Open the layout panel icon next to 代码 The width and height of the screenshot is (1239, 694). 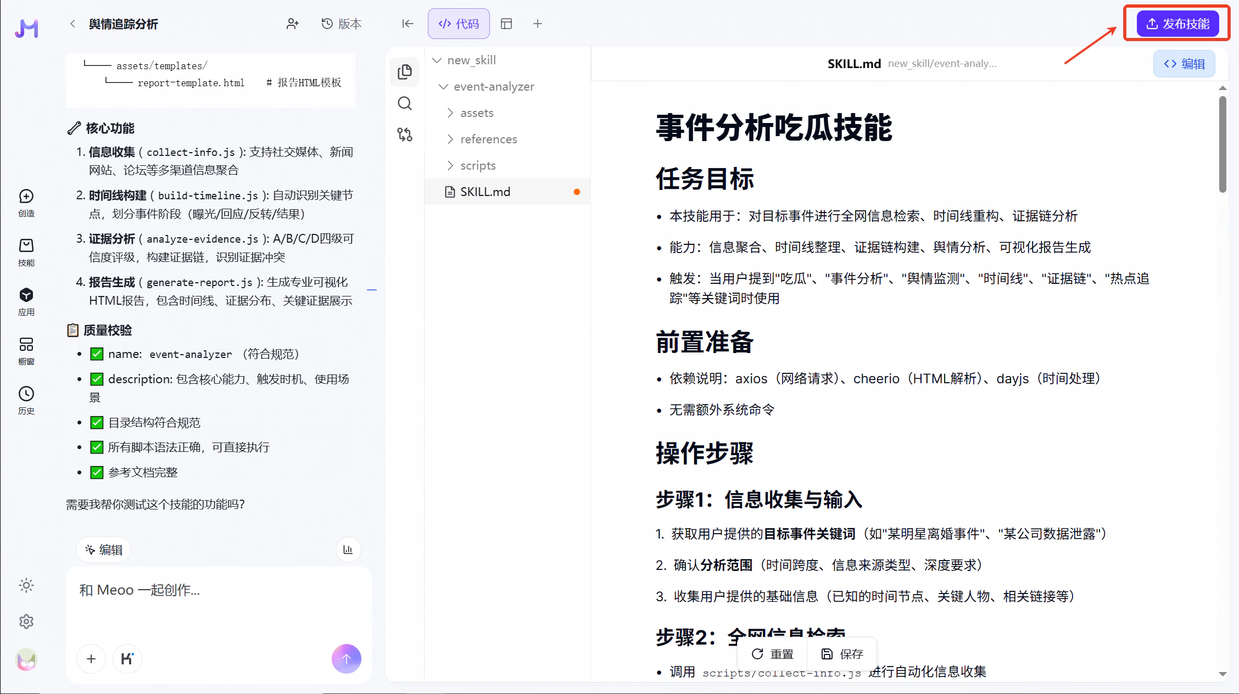pyautogui.click(x=506, y=24)
